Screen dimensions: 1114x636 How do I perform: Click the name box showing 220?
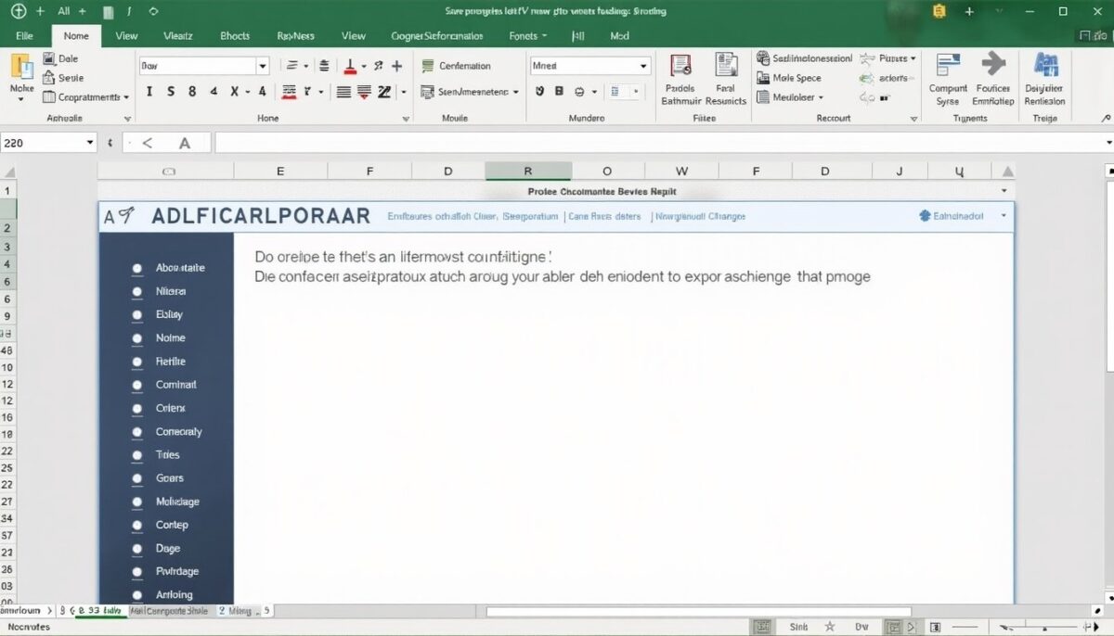49,143
